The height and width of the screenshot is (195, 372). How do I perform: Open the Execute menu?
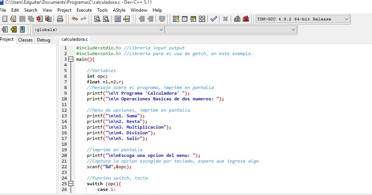(x=84, y=10)
